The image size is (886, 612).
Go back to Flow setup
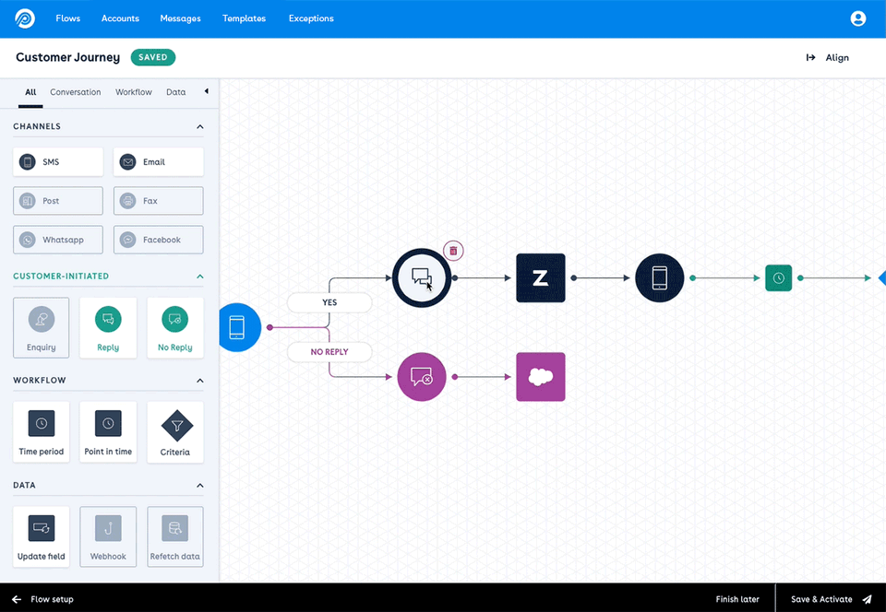tap(43, 599)
